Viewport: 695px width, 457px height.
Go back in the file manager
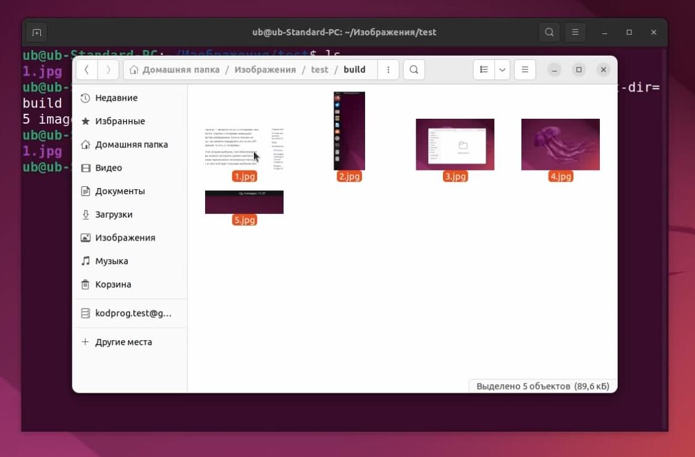pyautogui.click(x=87, y=70)
